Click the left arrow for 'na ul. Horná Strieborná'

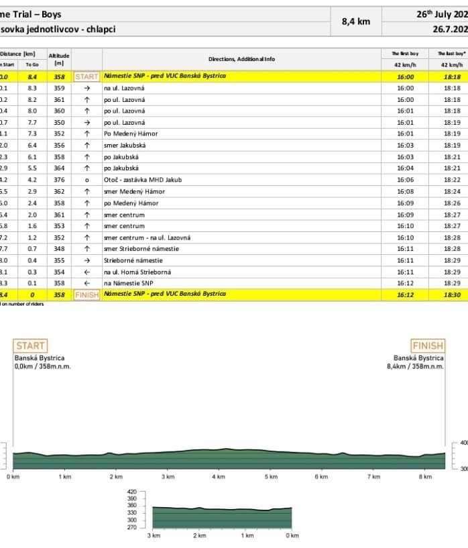coord(86,272)
